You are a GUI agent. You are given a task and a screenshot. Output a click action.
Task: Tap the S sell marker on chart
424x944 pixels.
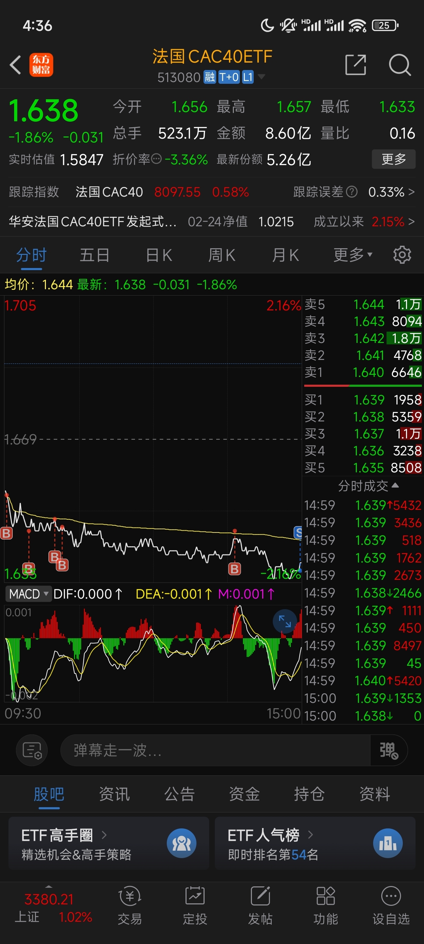coord(298,532)
